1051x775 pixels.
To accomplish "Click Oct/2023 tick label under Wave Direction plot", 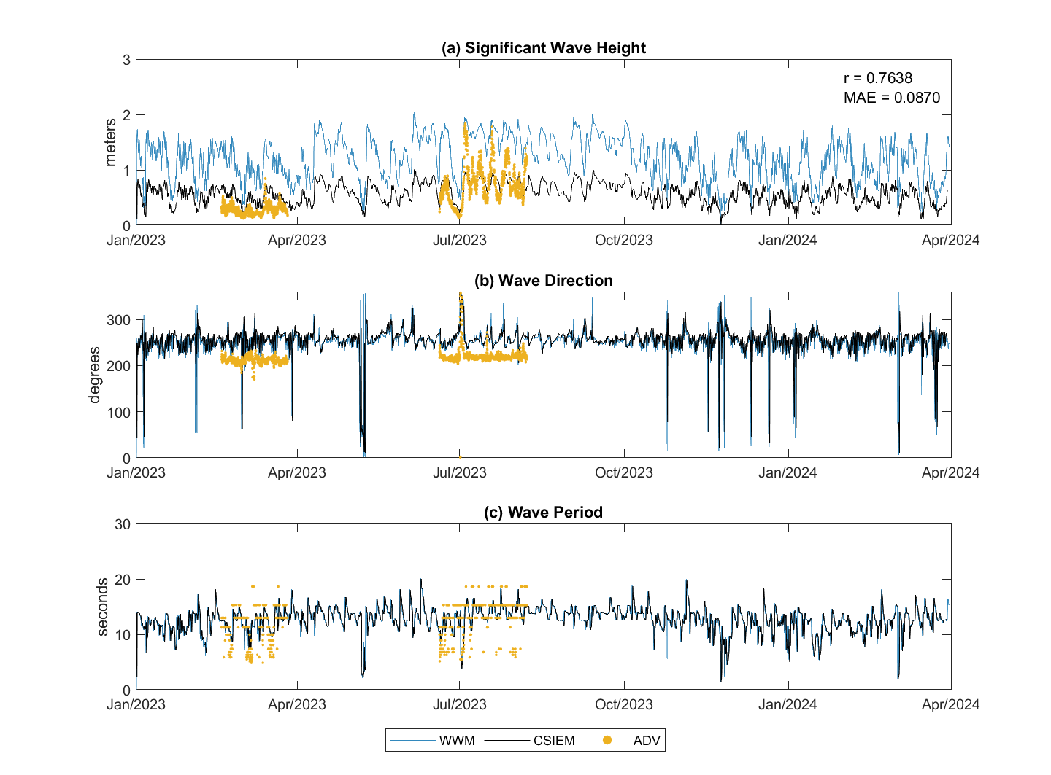I will [x=624, y=472].
